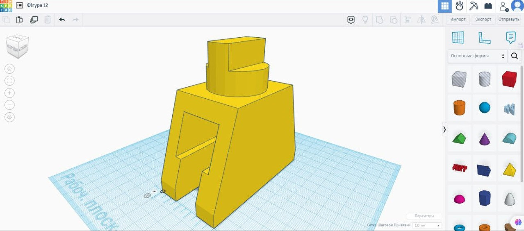This screenshot has height=231, width=524.
Task: Click the Paste toolbar icon
Action: (20, 19)
